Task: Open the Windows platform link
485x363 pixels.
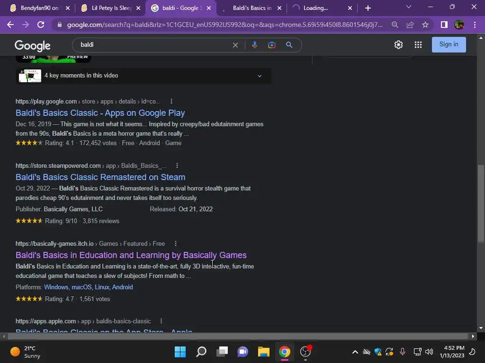Action: click(x=56, y=287)
